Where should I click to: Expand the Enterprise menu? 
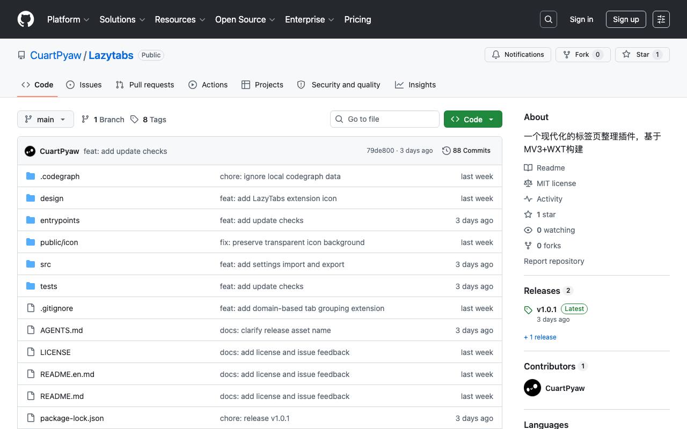click(x=310, y=19)
